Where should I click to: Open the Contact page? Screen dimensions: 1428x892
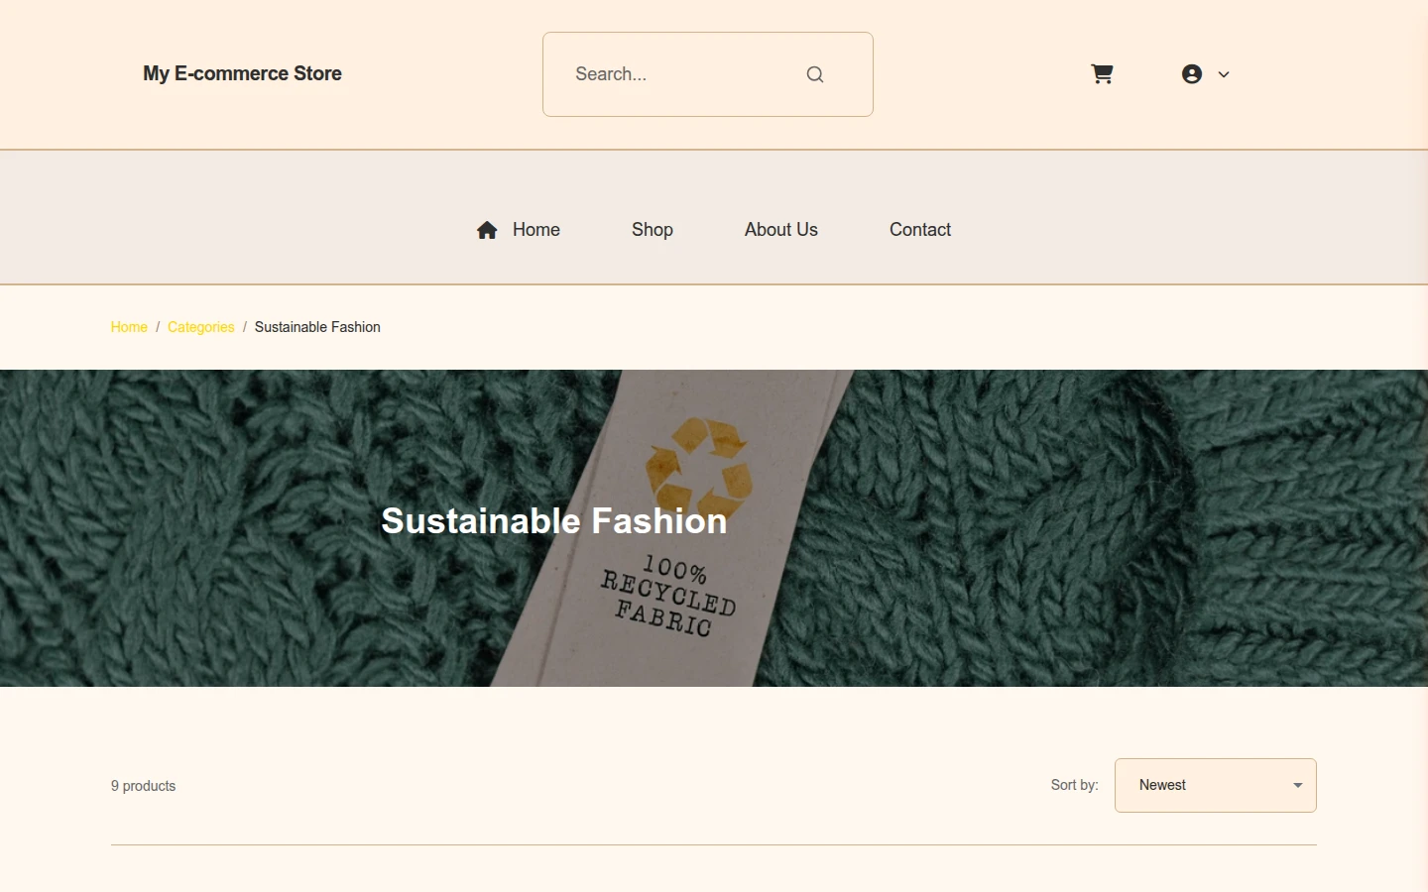[920, 230]
